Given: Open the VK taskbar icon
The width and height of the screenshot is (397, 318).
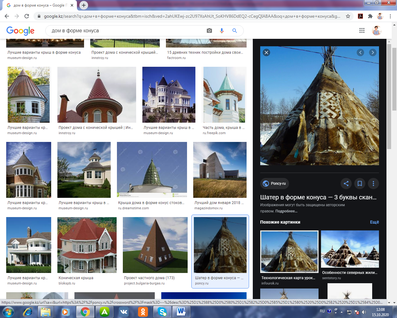Looking at the screenshot, I should (124, 312).
